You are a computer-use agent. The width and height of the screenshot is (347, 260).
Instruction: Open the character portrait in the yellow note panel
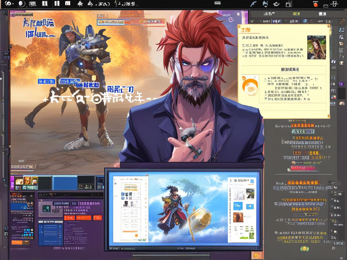316,47
